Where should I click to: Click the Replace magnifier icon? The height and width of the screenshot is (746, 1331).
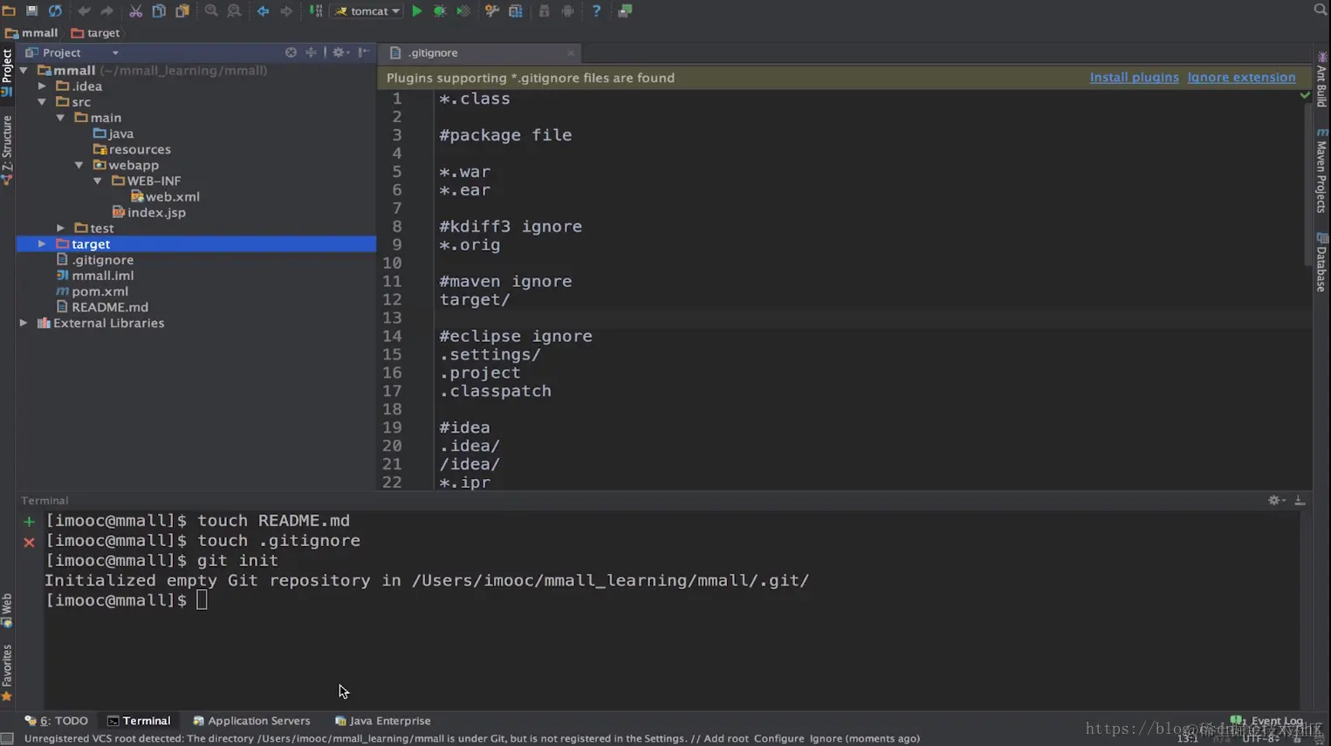pyautogui.click(x=234, y=10)
